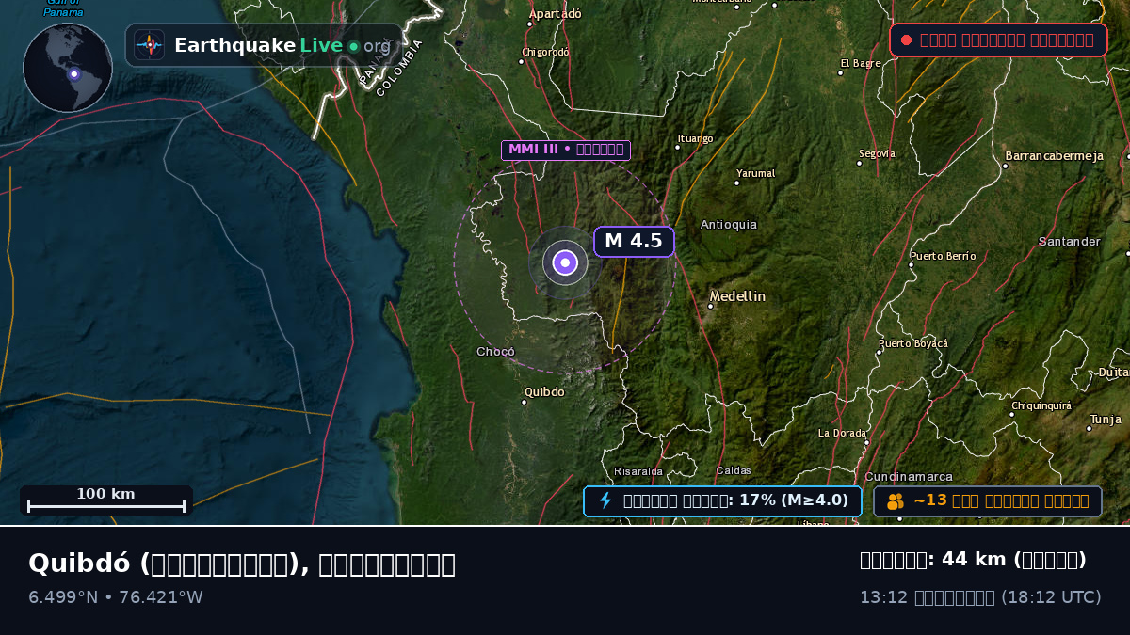Open the 17% aftershock probability badge
Image resolution: width=1130 pixels, height=635 pixels.
(x=722, y=500)
